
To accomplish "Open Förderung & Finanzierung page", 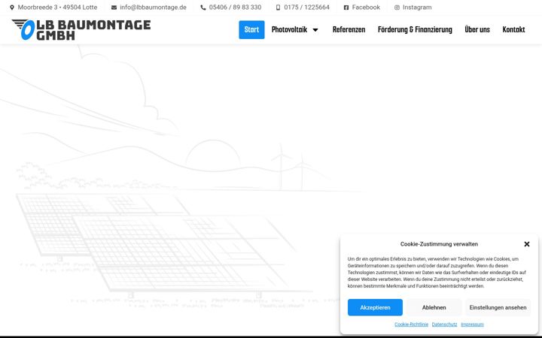I will (415, 29).
